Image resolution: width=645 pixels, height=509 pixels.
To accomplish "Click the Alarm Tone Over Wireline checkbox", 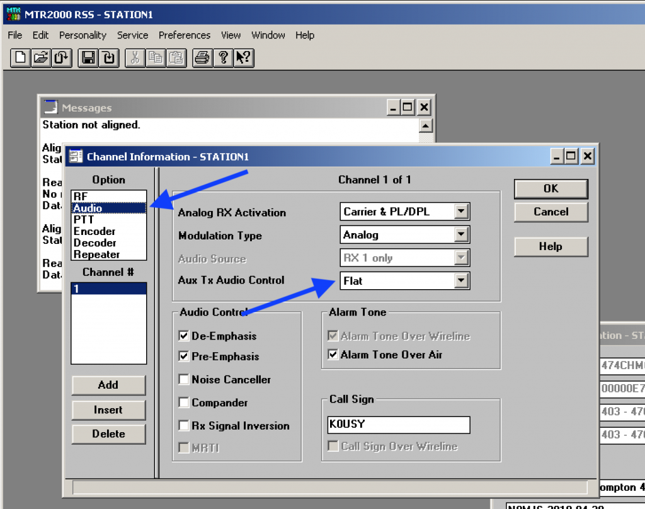I will coord(333,336).
